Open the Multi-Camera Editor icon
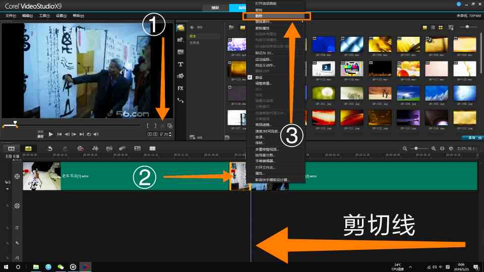The image size is (484, 272). click(x=152, y=149)
